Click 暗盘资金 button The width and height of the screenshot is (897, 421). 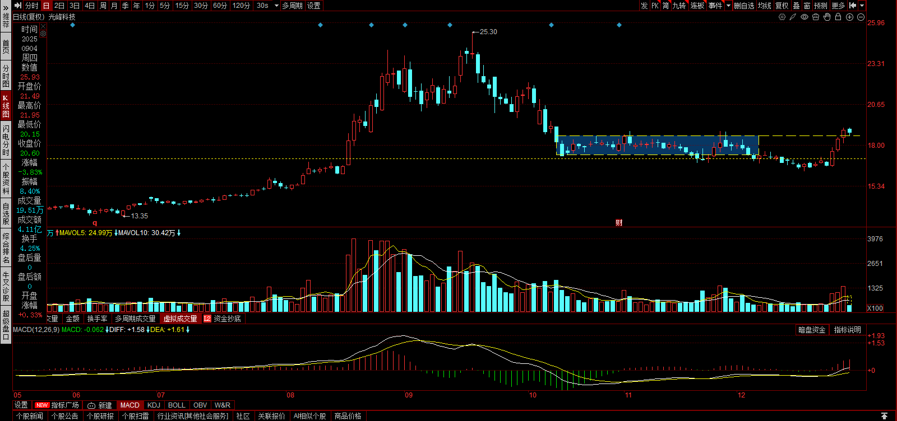[812, 330]
